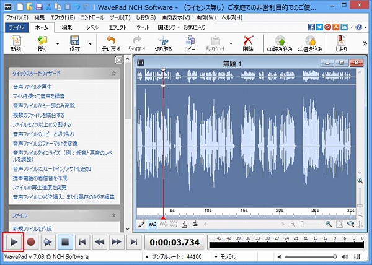This screenshot has height=265, width=372.
Task: Jump to the end of the audio
Action: 133,242
